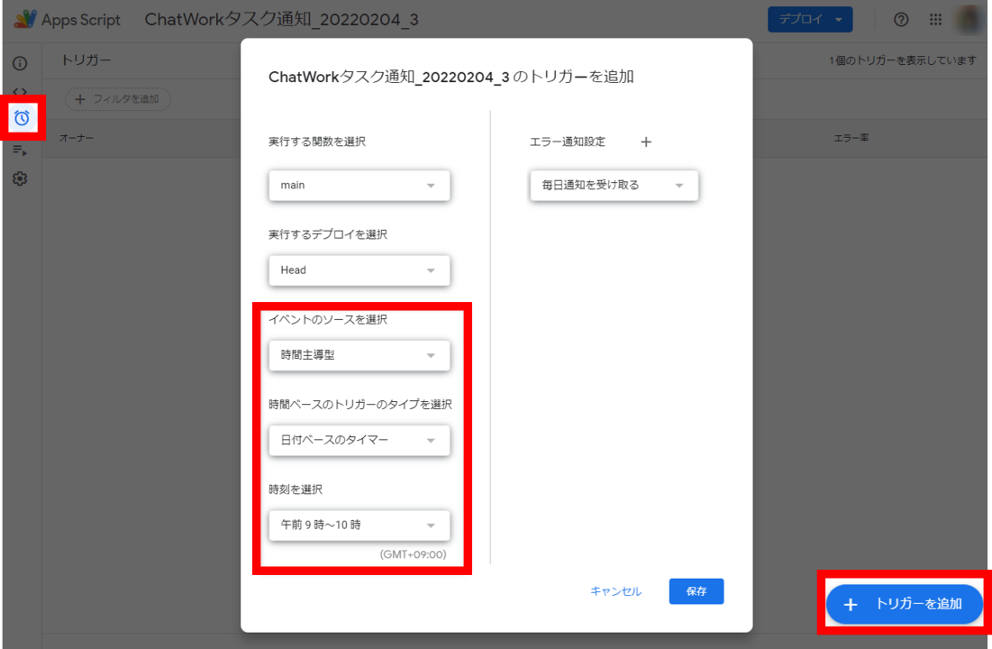The height and width of the screenshot is (649, 992).
Task: Open the Editor code icon in sidebar
Action: pos(20,91)
